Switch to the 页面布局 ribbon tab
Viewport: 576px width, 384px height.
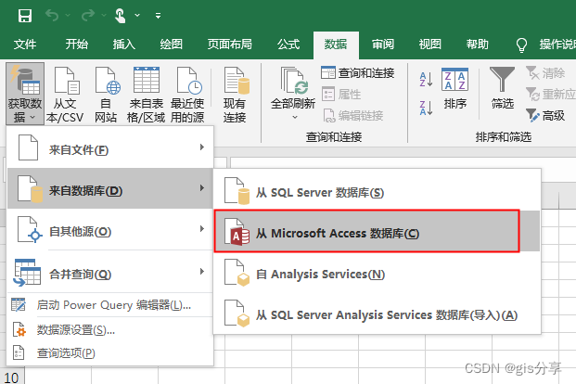[x=230, y=45]
